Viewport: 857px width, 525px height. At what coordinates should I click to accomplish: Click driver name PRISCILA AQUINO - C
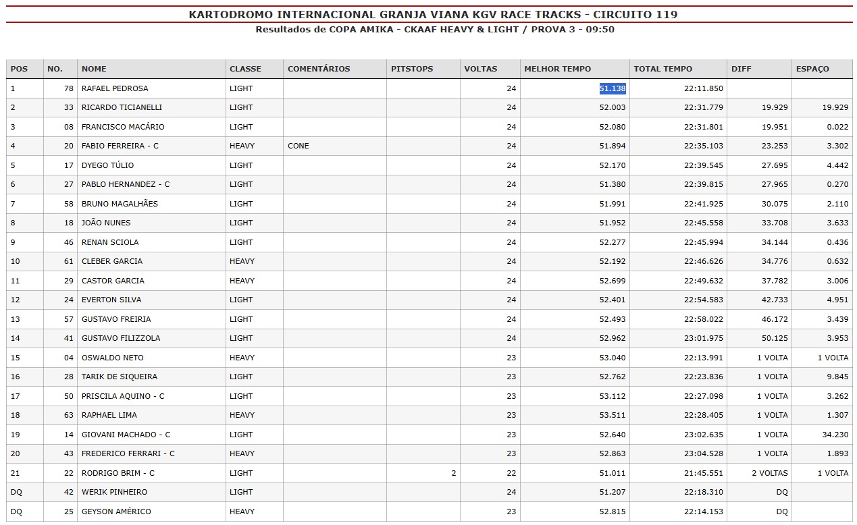[x=123, y=396]
